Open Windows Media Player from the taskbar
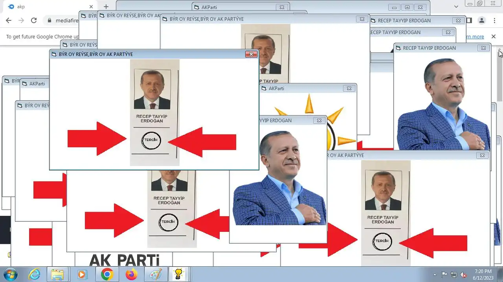Image resolution: width=503 pixels, height=282 pixels. (x=82, y=275)
